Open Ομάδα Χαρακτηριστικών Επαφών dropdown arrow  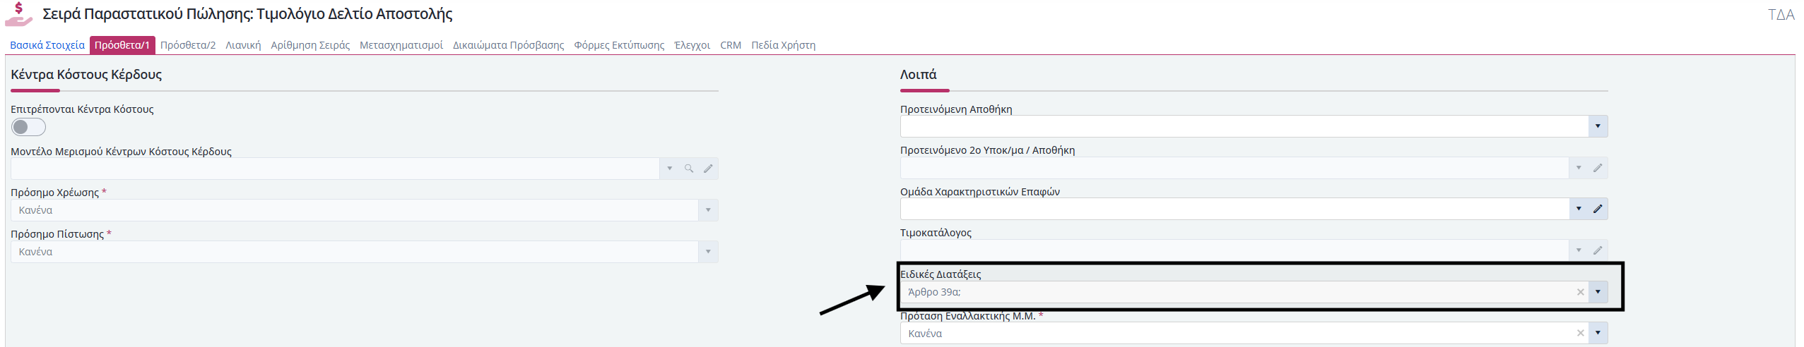click(1579, 209)
